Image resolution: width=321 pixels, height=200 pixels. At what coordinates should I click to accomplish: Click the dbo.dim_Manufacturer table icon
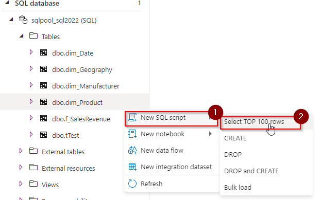[x=43, y=85]
